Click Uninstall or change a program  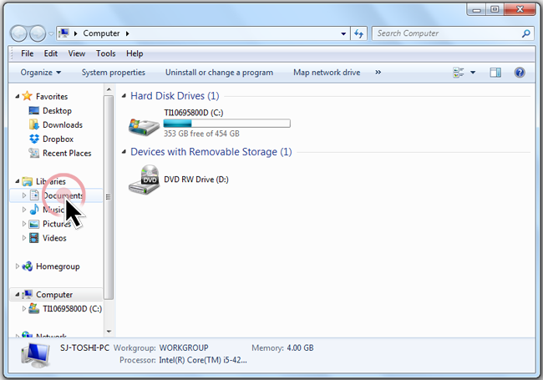tap(219, 73)
